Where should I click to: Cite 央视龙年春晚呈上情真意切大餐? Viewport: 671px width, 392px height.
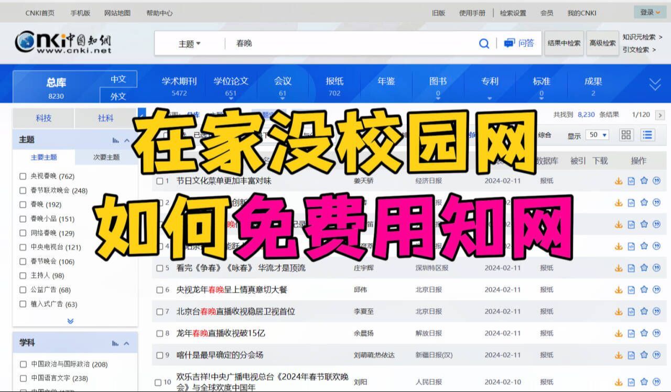(x=656, y=290)
